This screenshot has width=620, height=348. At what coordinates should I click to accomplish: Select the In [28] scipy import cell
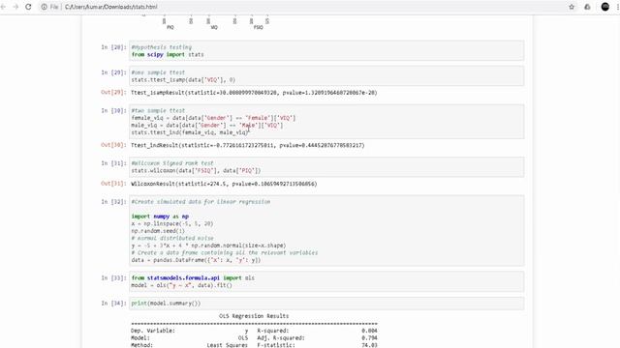[x=326, y=50]
